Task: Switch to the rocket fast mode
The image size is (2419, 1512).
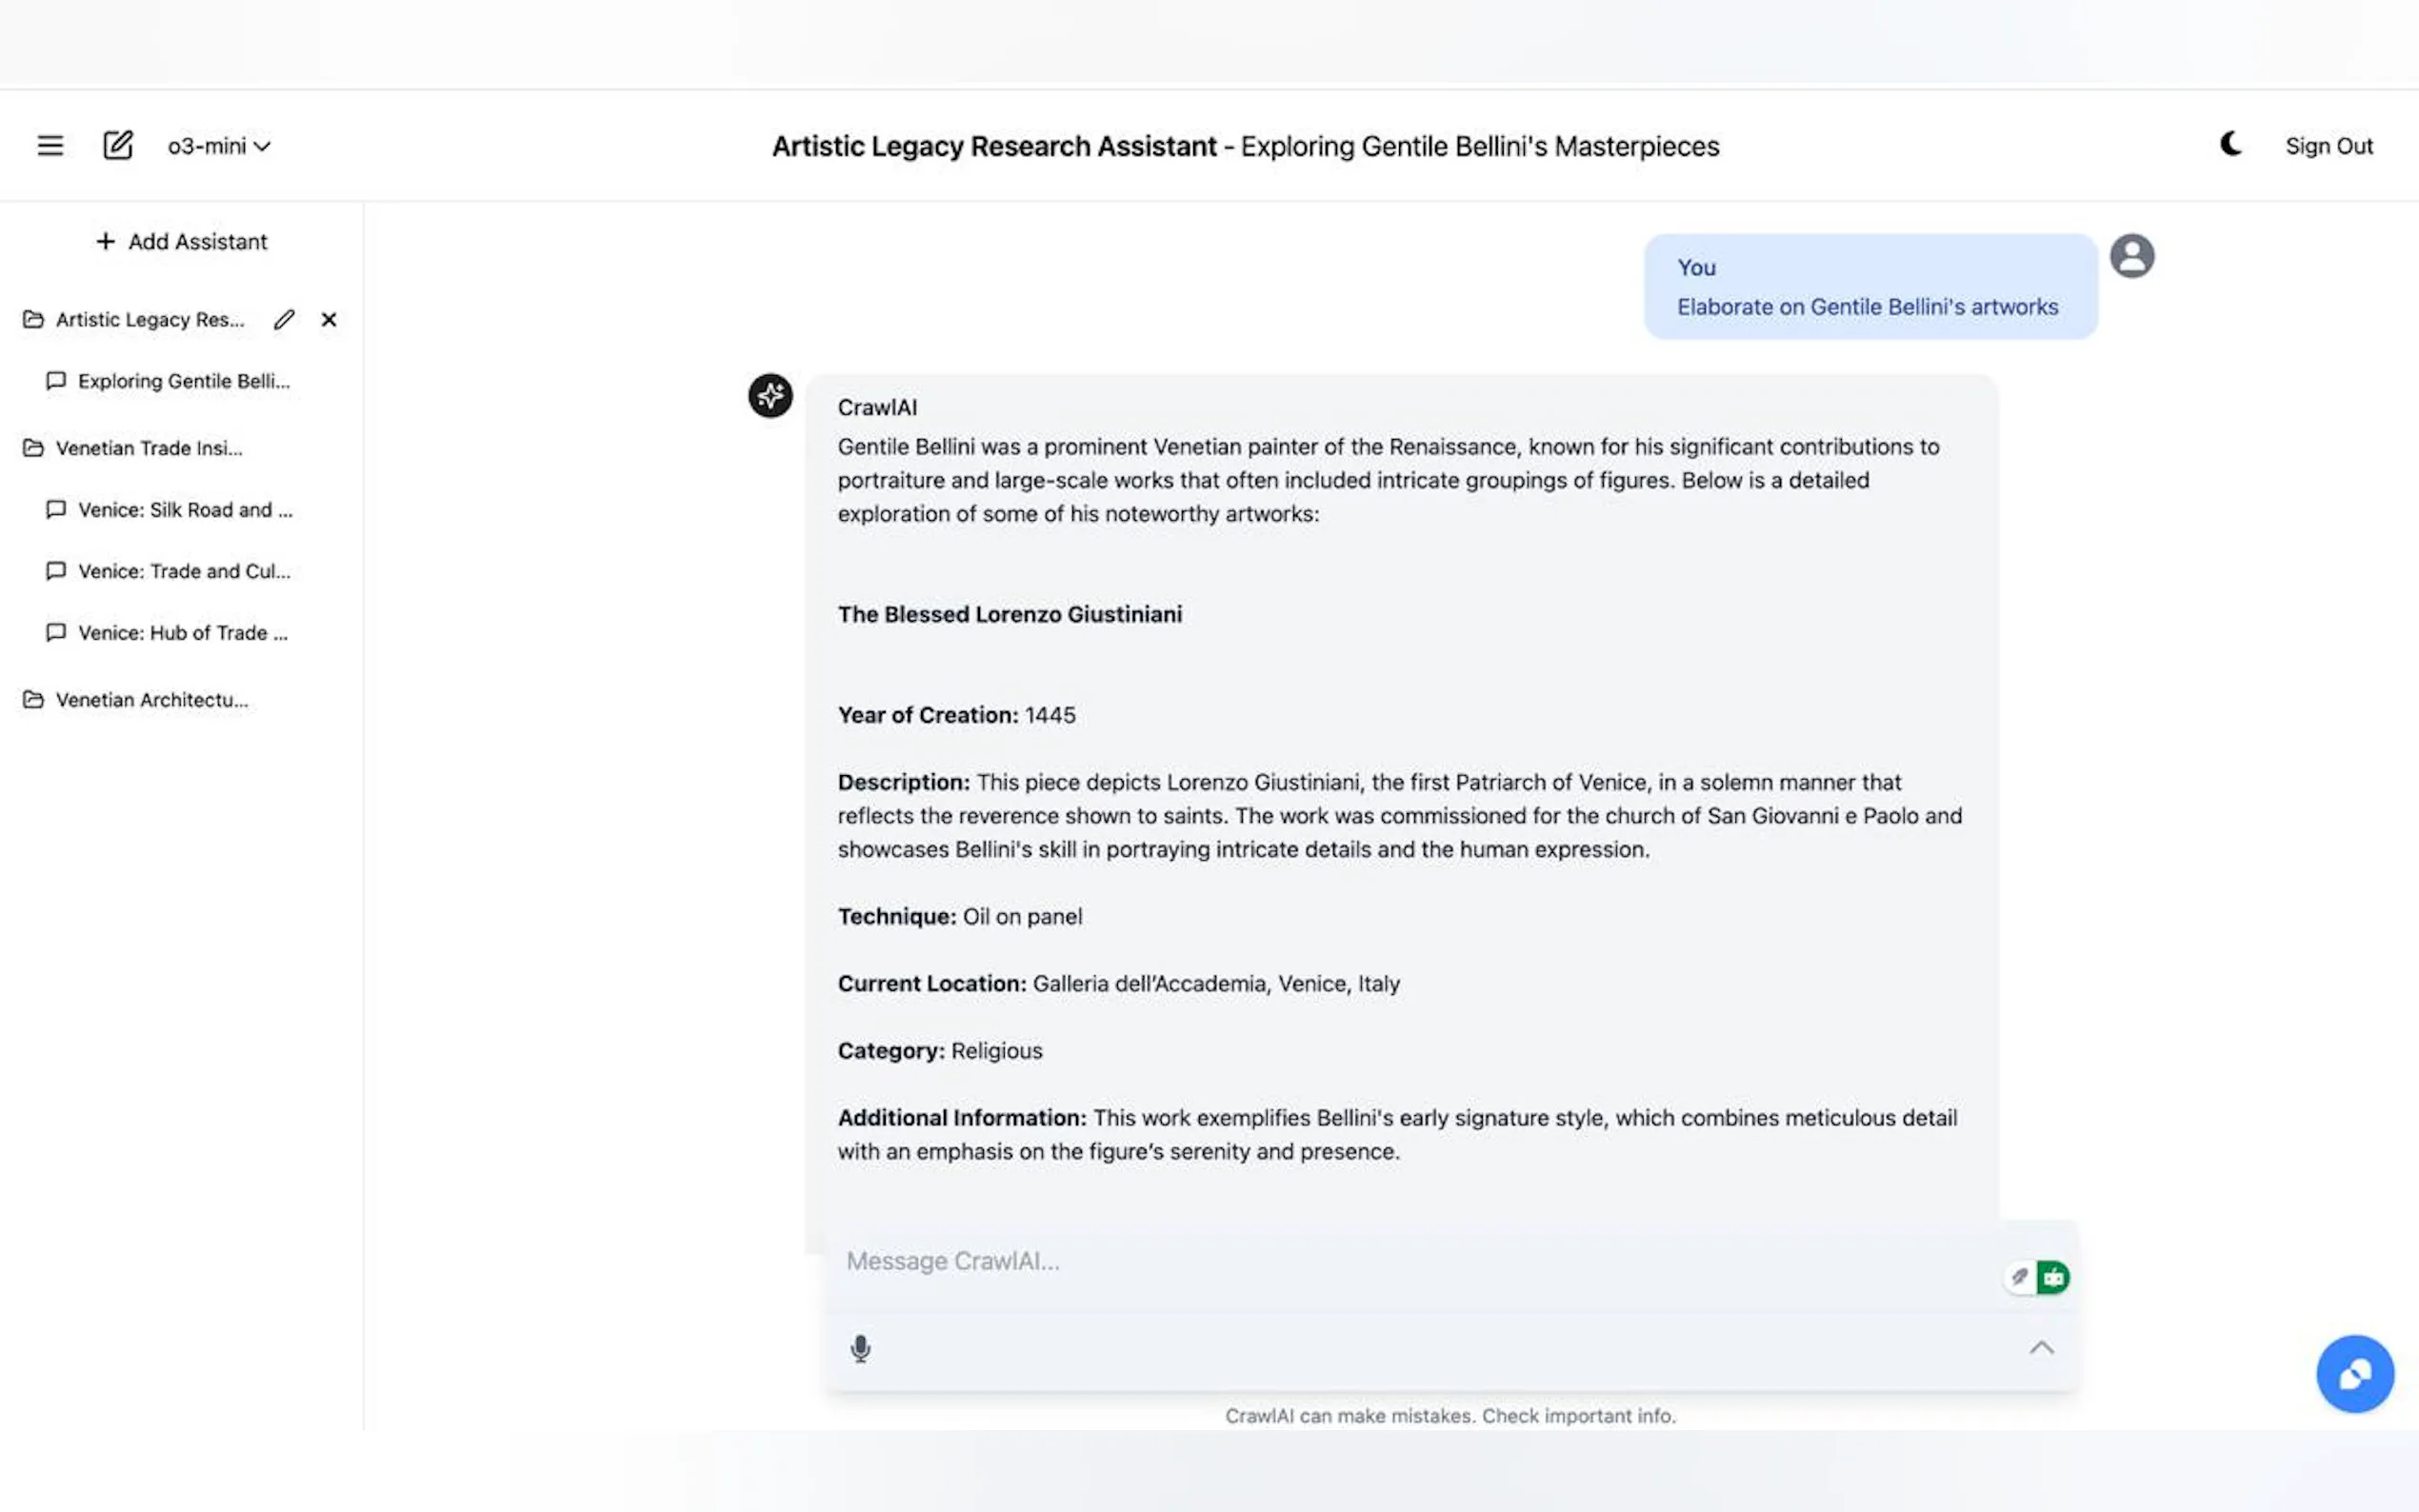Action: click(2020, 1277)
